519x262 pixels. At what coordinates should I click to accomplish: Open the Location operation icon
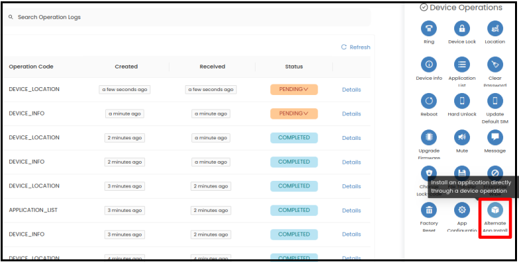[x=495, y=29]
